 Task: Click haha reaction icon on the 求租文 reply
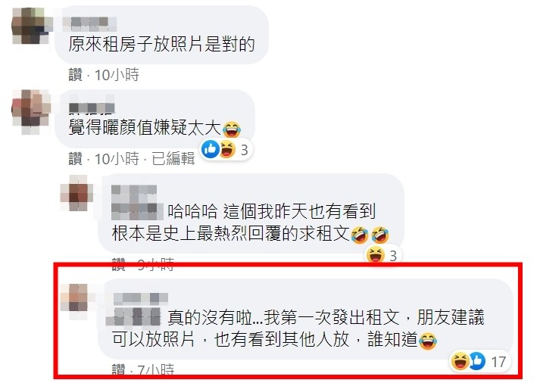[x=376, y=255]
